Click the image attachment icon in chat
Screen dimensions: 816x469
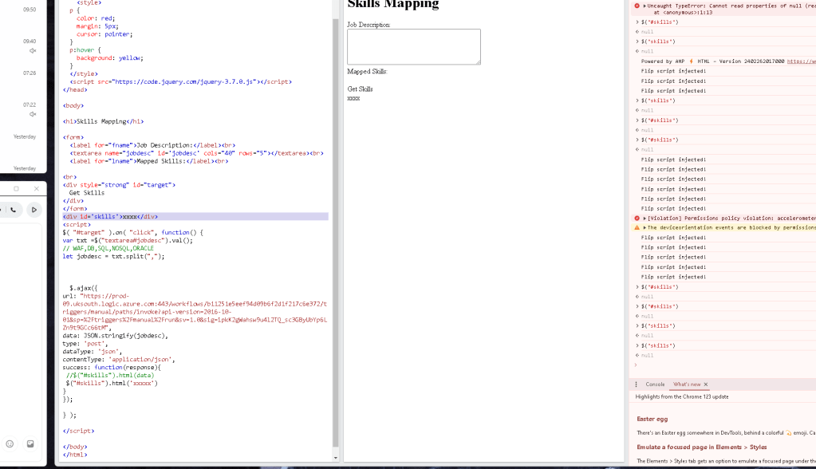tap(30, 444)
